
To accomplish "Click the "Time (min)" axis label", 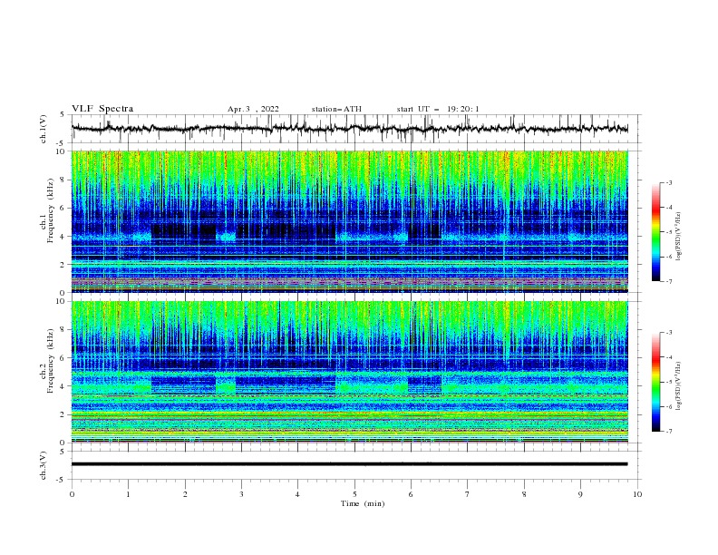I will tap(363, 503).
